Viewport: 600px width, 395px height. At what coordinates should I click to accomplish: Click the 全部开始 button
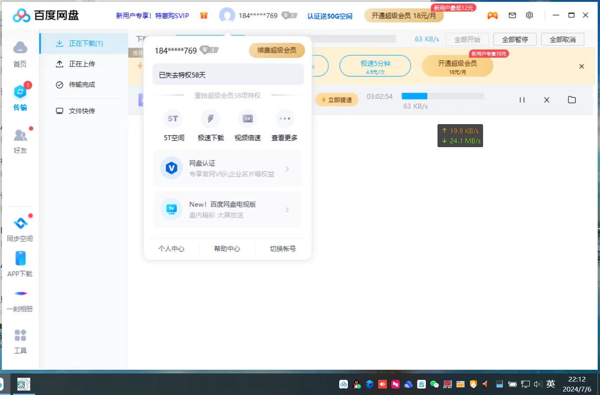tap(467, 39)
